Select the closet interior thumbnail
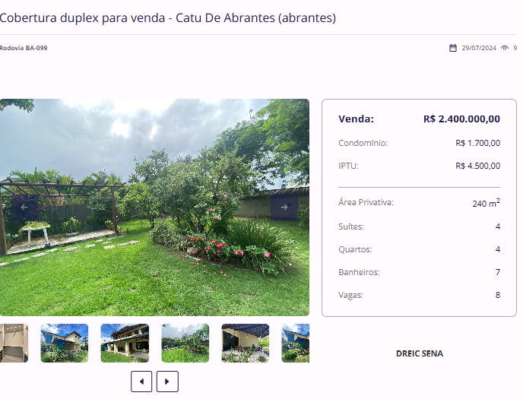The height and width of the screenshot is (399, 523). pos(14,343)
